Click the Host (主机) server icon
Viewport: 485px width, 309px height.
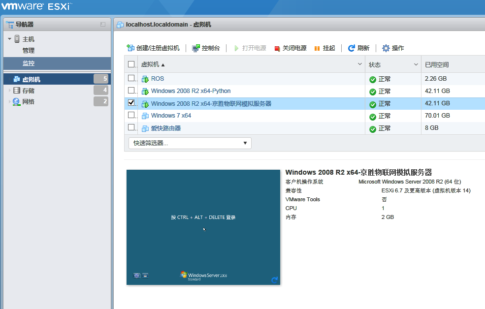click(17, 39)
